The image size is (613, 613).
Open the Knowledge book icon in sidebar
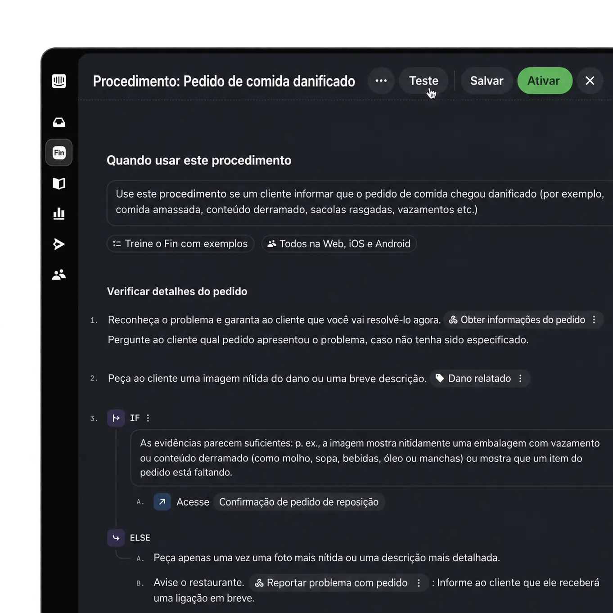59,183
